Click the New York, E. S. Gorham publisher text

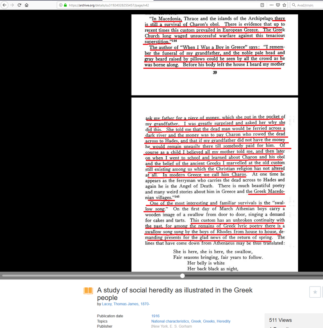[x=171, y=326]
